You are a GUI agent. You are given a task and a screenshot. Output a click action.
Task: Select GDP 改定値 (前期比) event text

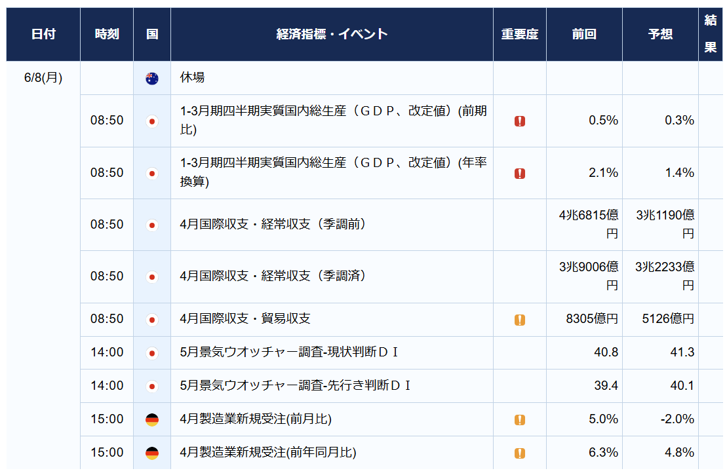[x=334, y=121]
